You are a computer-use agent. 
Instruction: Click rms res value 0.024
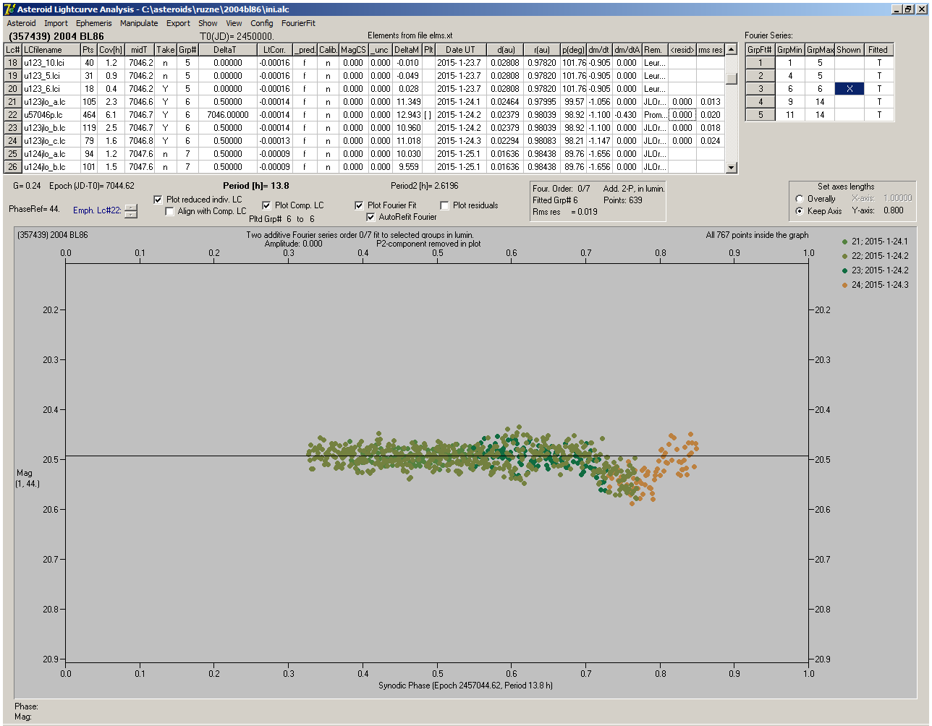(710, 141)
